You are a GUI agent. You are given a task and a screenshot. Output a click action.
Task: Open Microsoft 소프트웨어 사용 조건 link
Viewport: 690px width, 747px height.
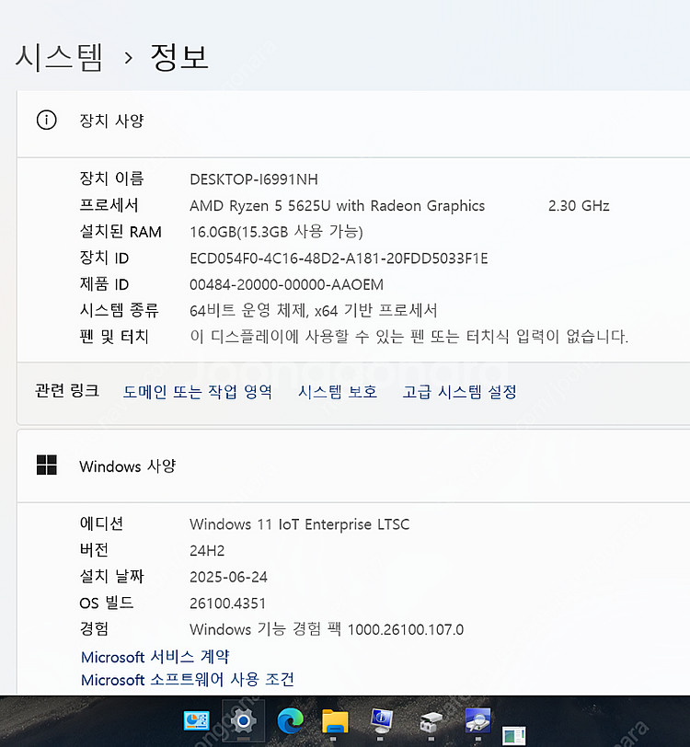(x=188, y=679)
